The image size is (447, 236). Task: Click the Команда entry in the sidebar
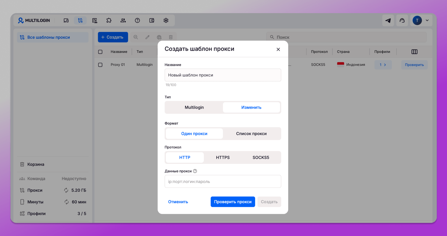point(36,179)
